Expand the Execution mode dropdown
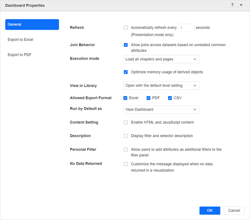This screenshot has width=250, height=220. pyautogui.click(x=161, y=59)
